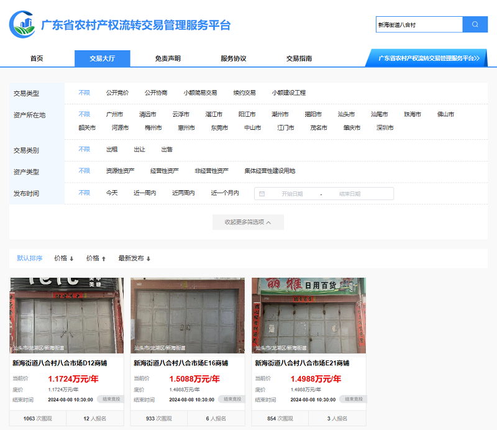Open the E21商铺 listing photo

pyautogui.click(x=309, y=316)
